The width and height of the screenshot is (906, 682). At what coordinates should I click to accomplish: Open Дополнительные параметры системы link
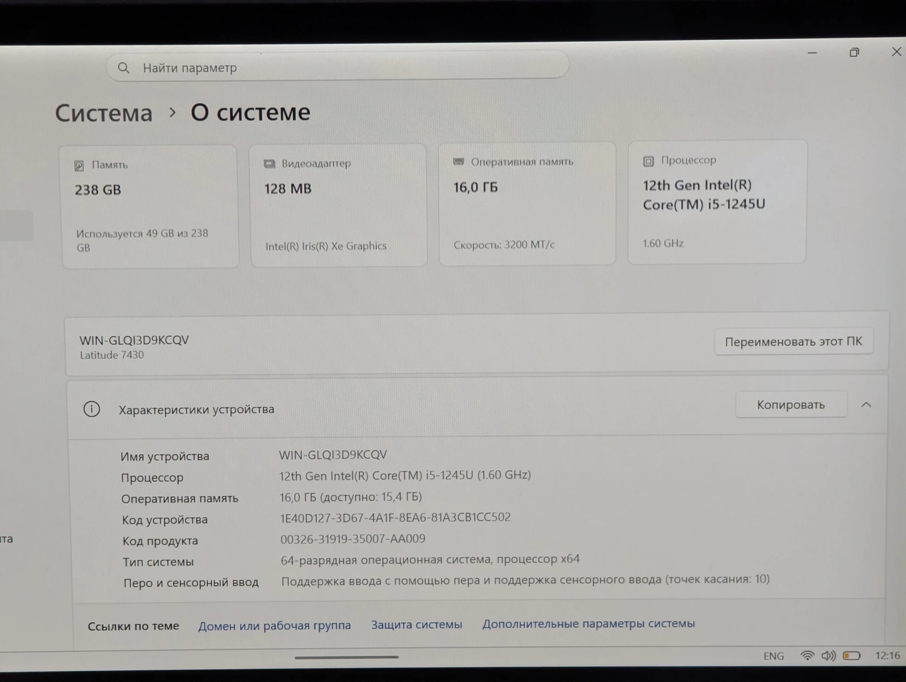(x=588, y=624)
